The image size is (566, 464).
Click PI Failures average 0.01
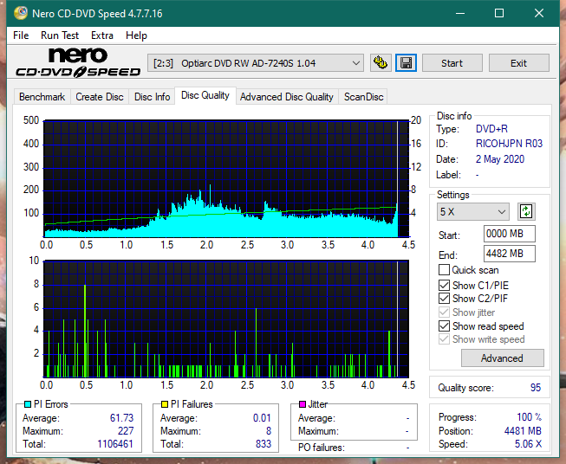pos(262,417)
